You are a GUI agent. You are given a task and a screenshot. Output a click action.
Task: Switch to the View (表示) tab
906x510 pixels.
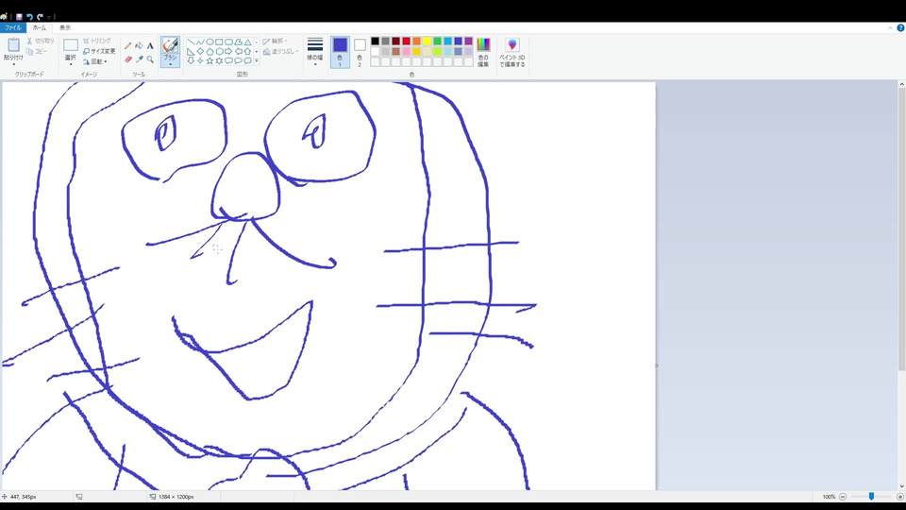pos(65,27)
